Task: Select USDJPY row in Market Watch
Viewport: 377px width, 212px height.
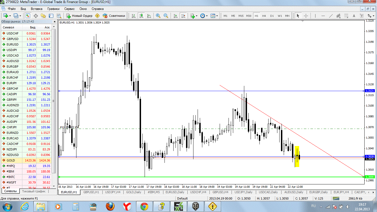Action: [x=27, y=50]
